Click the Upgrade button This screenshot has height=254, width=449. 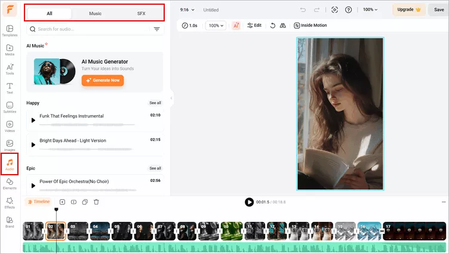click(x=408, y=10)
